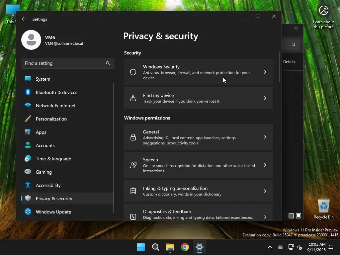Click the Accessibility figure icon
The width and height of the screenshot is (340, 255).
click(28, 185)
